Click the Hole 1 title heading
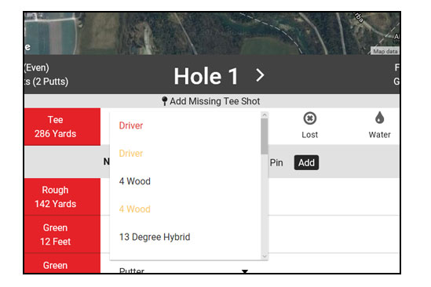Viewport: 431px width, 287px height. click(x=206, y=76)
